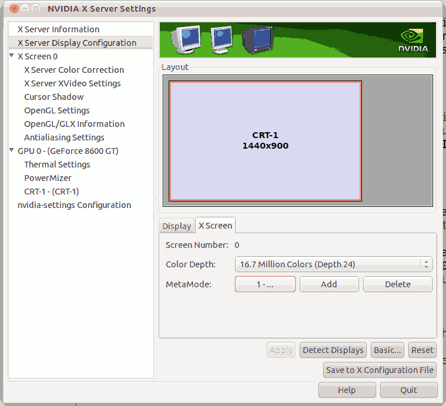This screenshot has width=446, height=406.
Task: Select the X Screen 0 entry
Action: tap(38, 56)
